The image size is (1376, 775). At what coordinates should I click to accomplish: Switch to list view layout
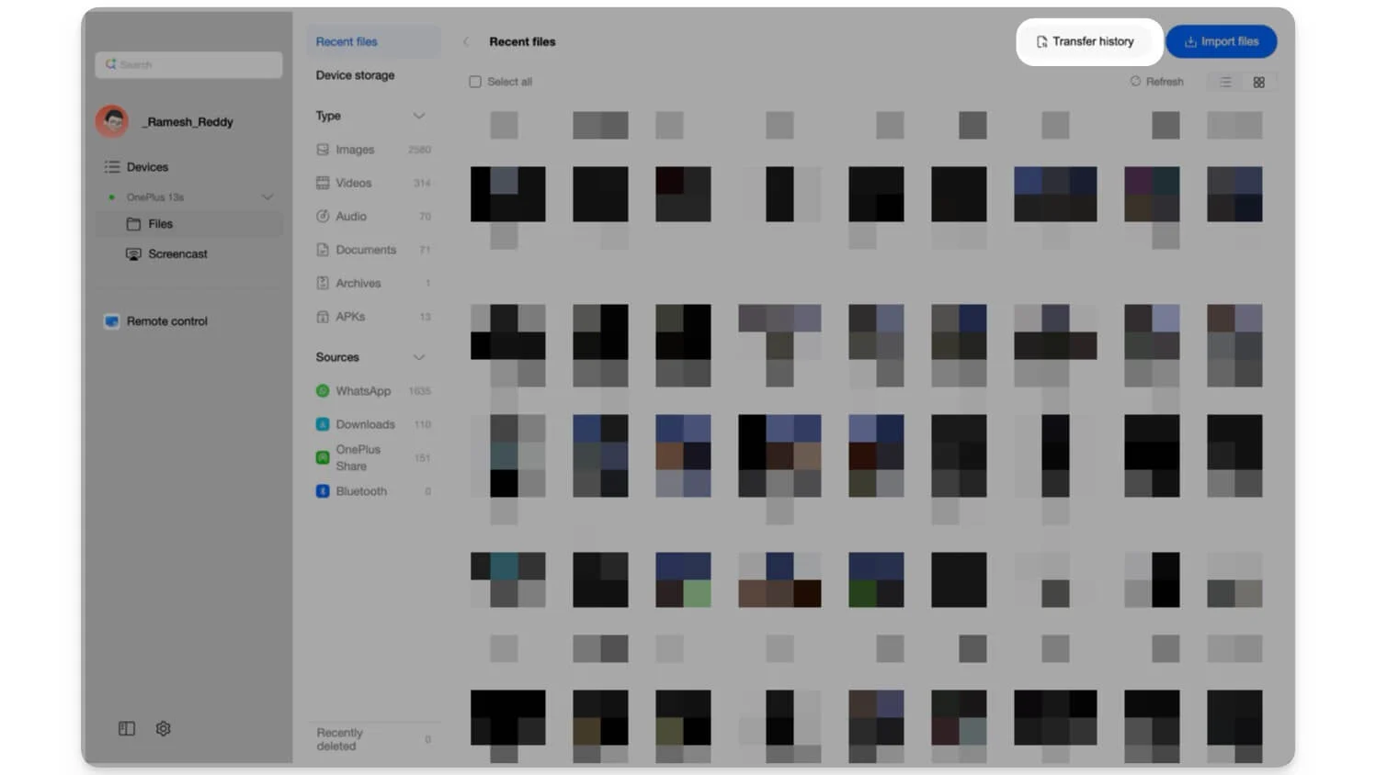pos(1225,82)
